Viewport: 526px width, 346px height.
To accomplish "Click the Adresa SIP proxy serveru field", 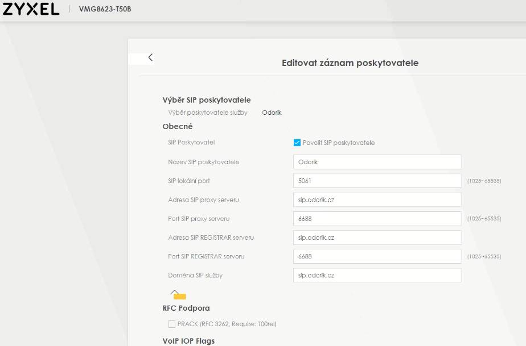I will 377,200.
